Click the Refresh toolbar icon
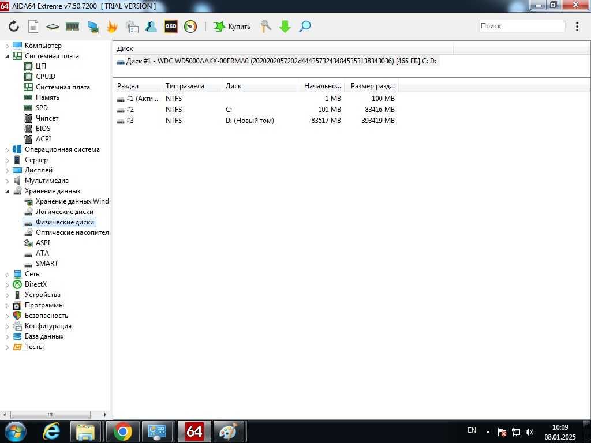 point(14,27)
